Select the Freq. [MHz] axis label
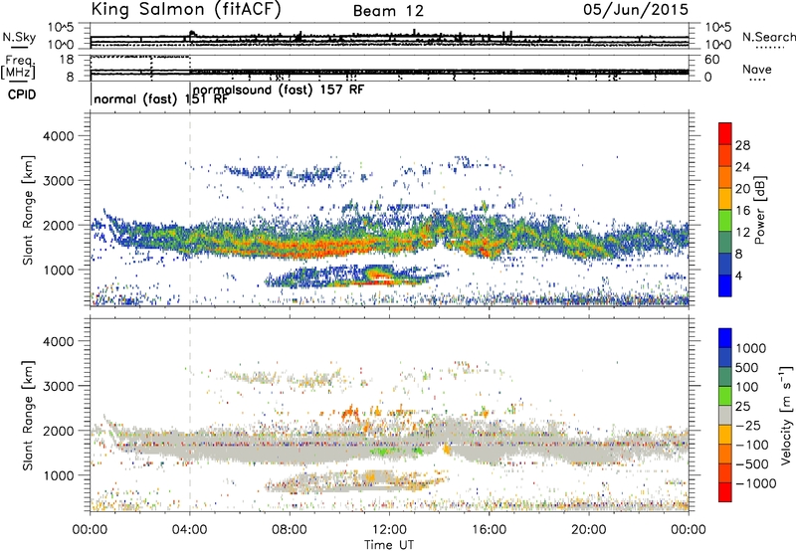 [x=18, y=67]
